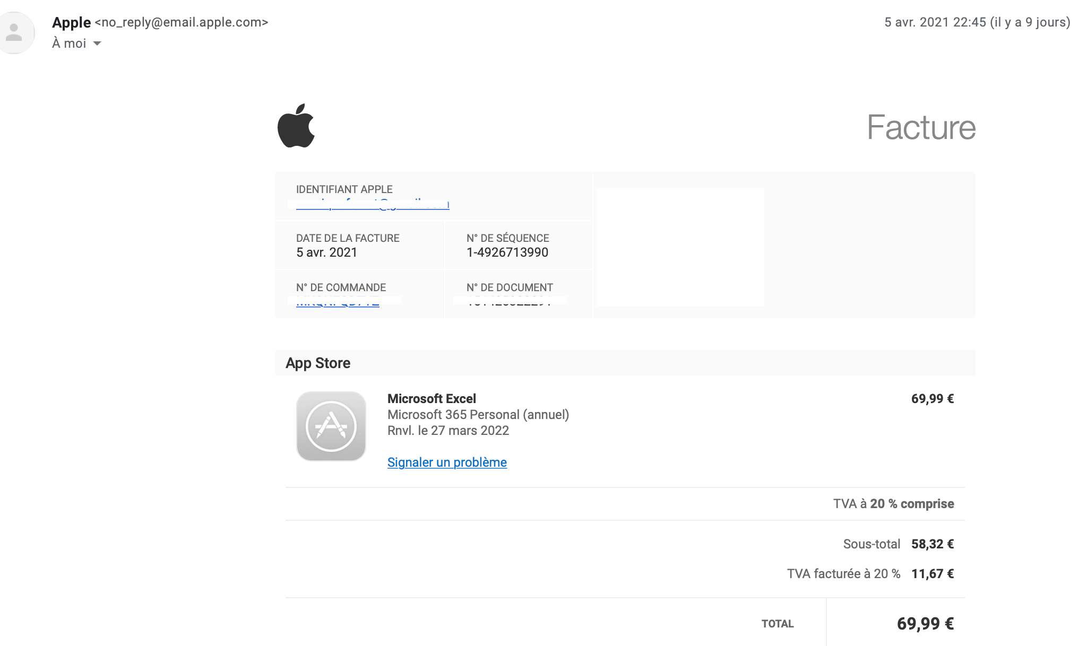Click the TVA facturée amount 11,67 €
Screen dimensions: 1087x646
click(x=932, y=574)
